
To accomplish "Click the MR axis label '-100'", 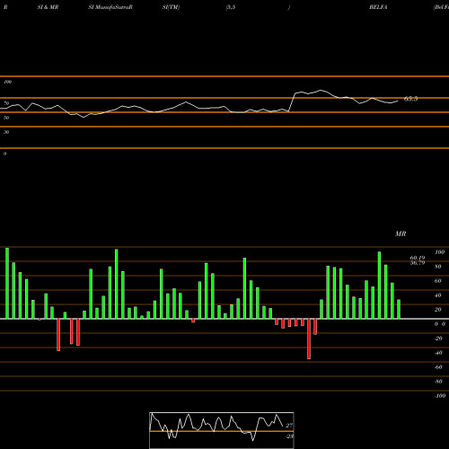I will click(440, 396).
